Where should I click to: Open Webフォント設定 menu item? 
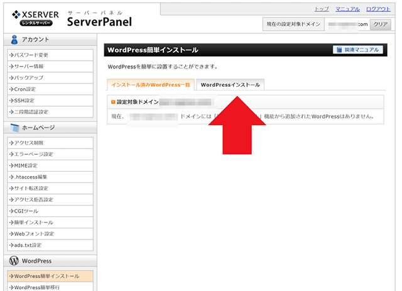(50, 234)
